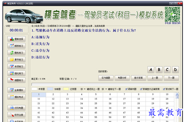The height and width of the screenshot is (122, 185).
Task: Jump to question 24 in grid
Action: click(x=82, y=103)
